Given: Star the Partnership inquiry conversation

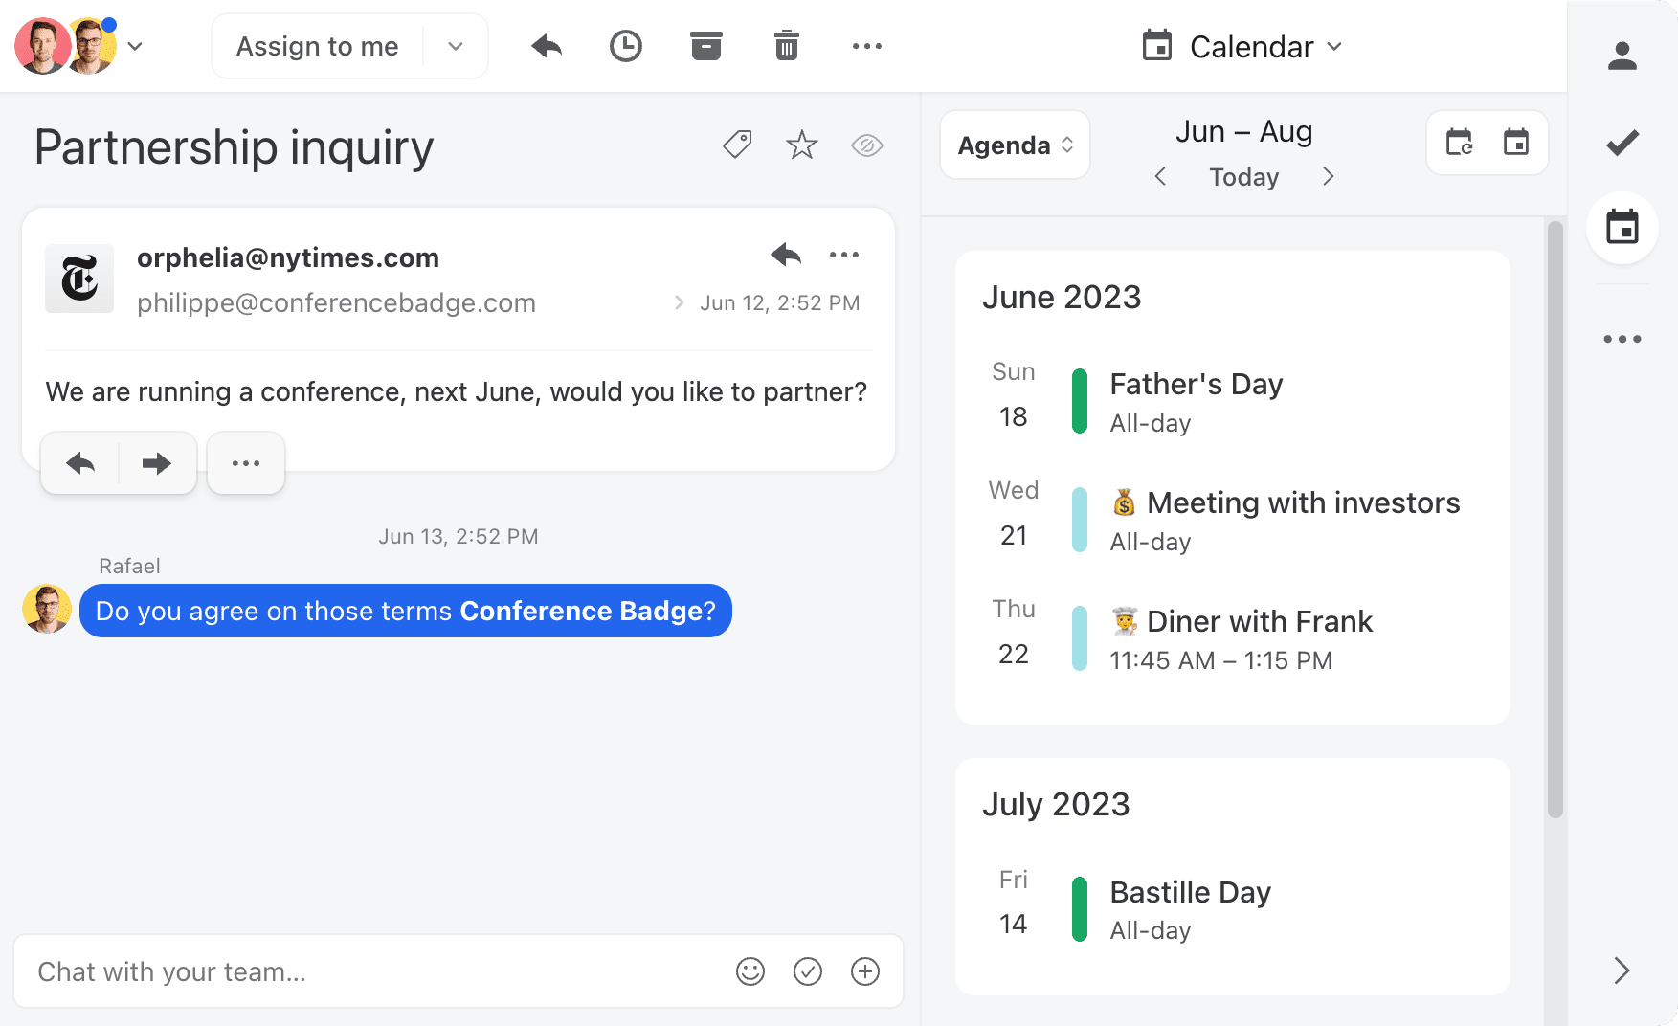Looking at the screenshot, I should [x=801, y=145].
